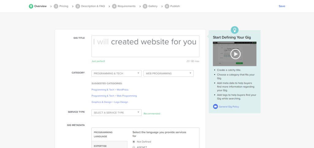The image size is (314, 148).
Task: Open the General Gig Policy link
Action: pos(229,107)
